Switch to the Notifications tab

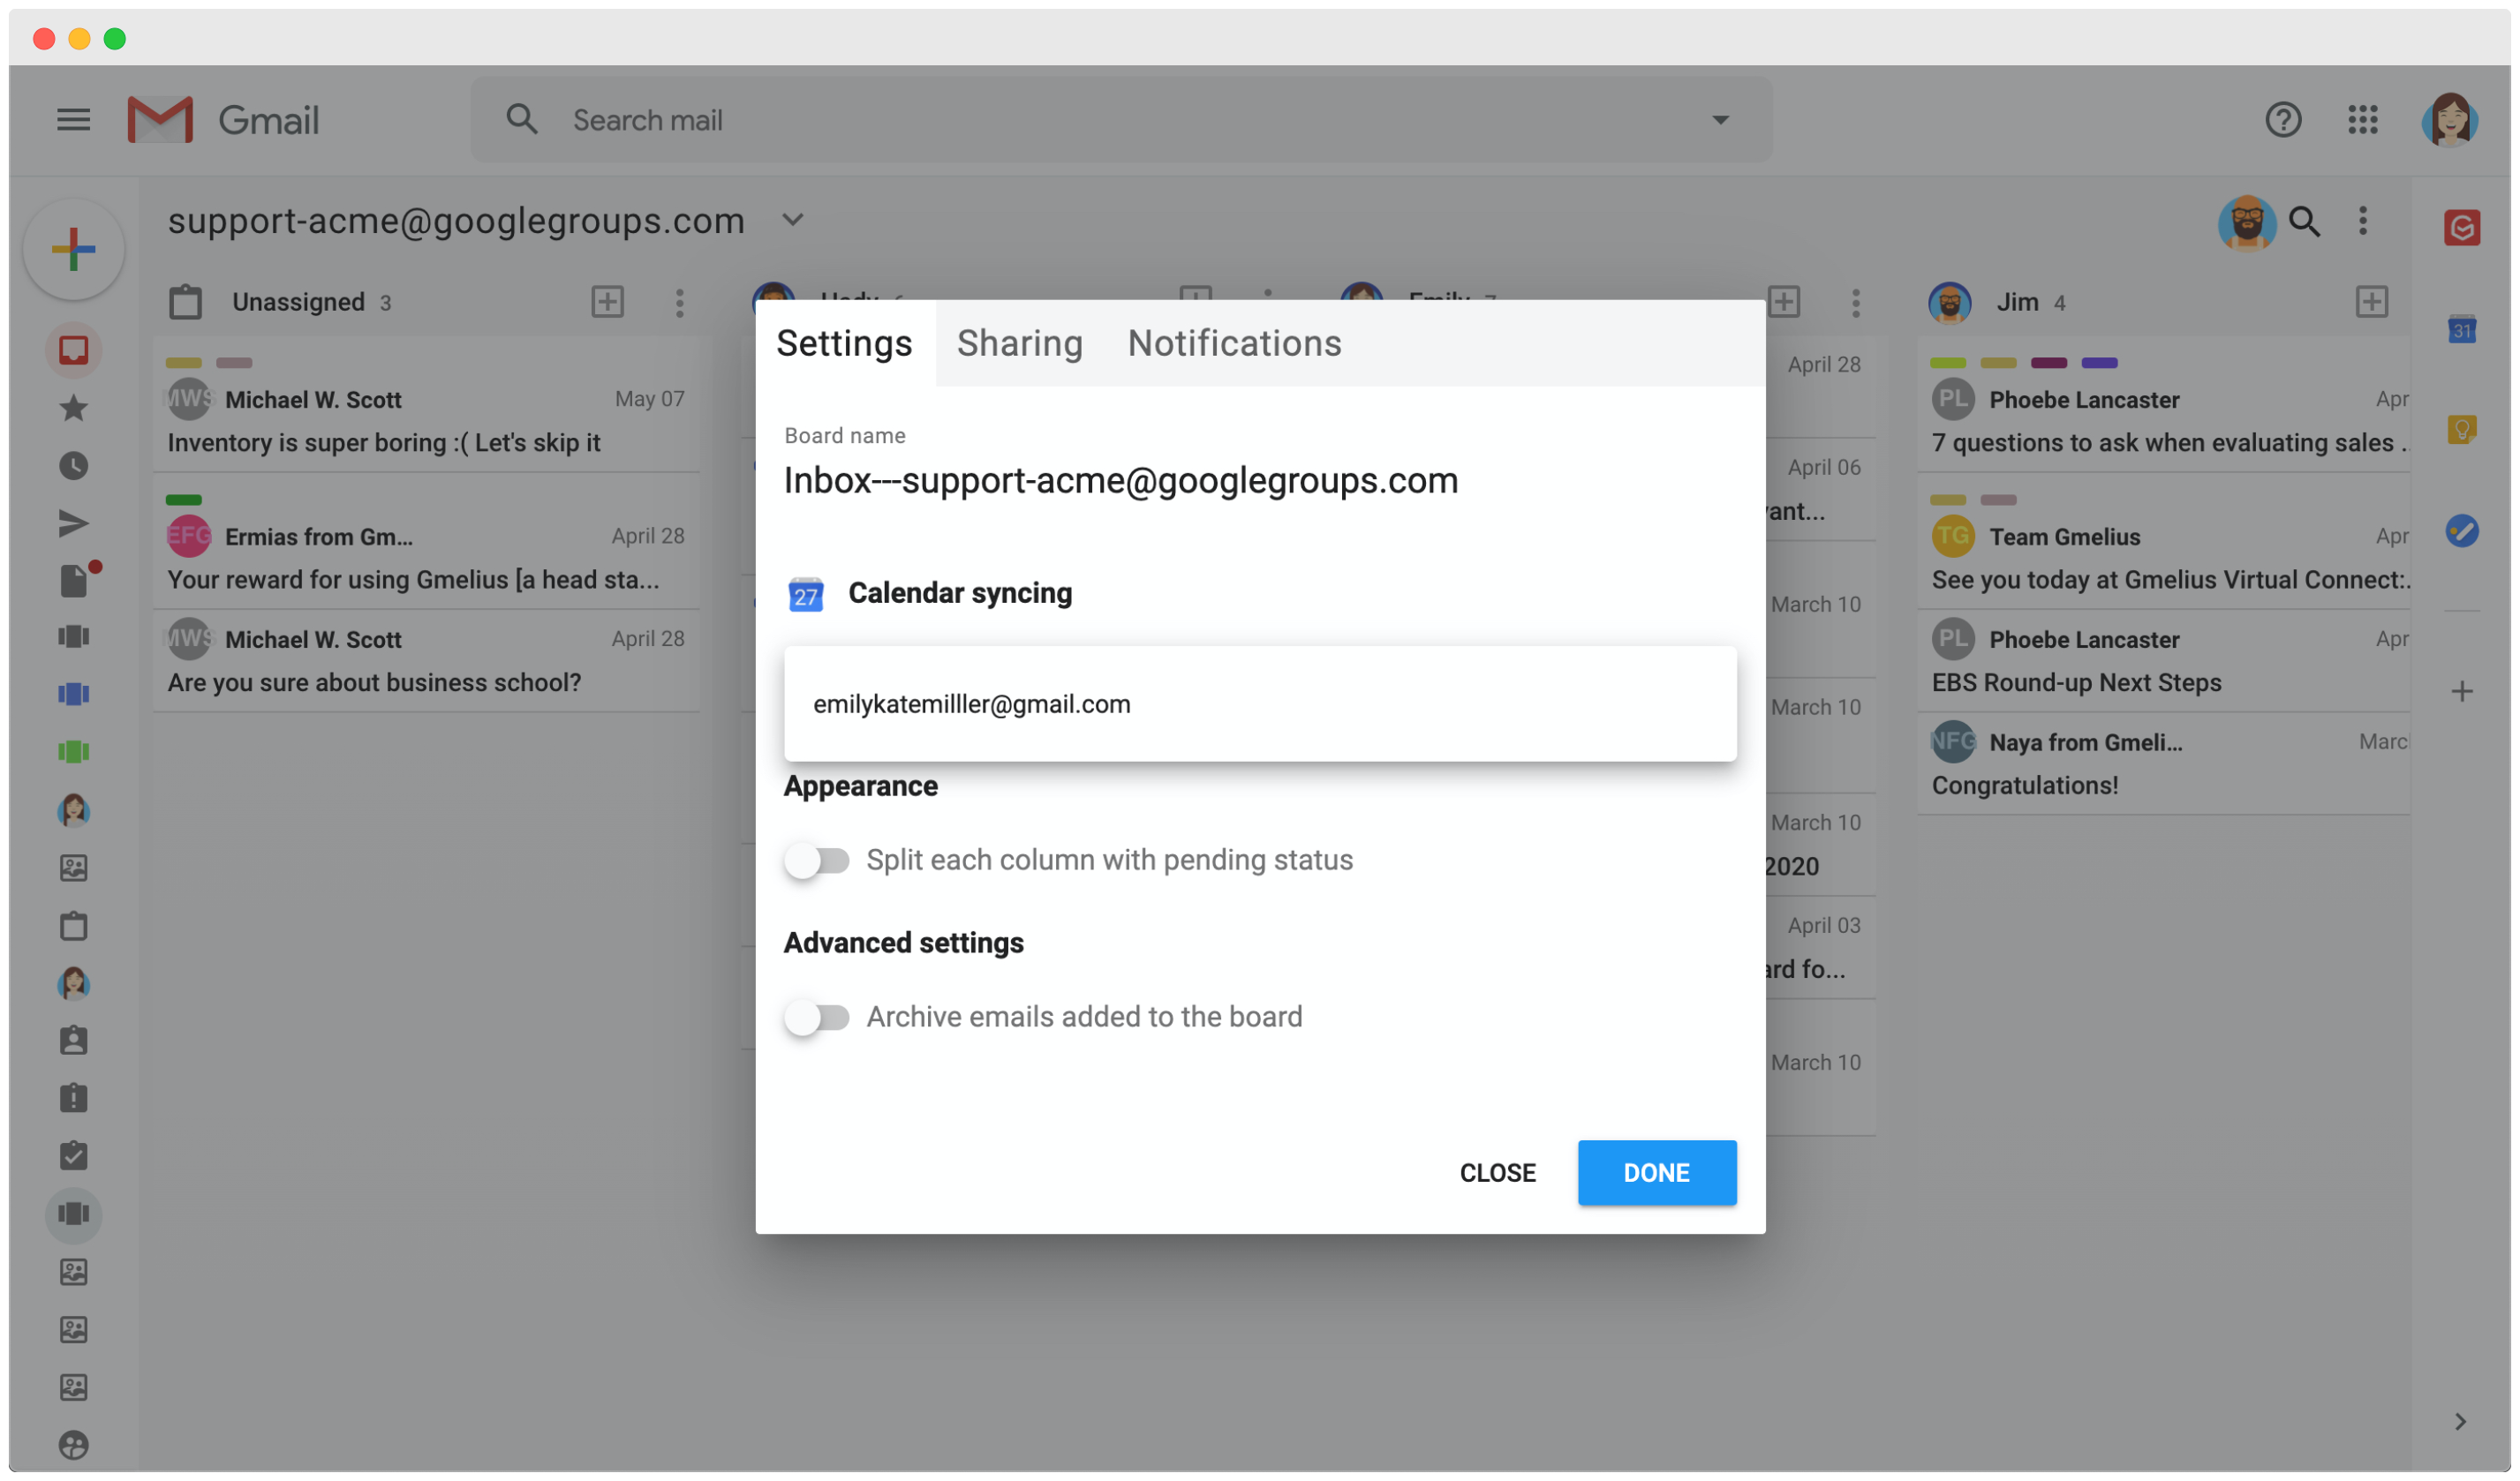(1234, 343)
